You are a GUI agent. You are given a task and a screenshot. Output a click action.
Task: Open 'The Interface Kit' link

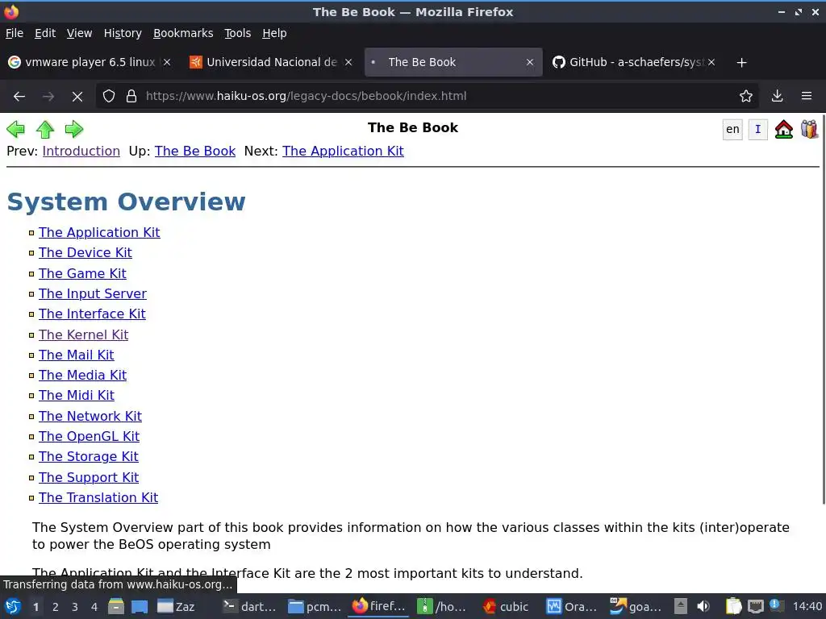click(x=92, y=314)
